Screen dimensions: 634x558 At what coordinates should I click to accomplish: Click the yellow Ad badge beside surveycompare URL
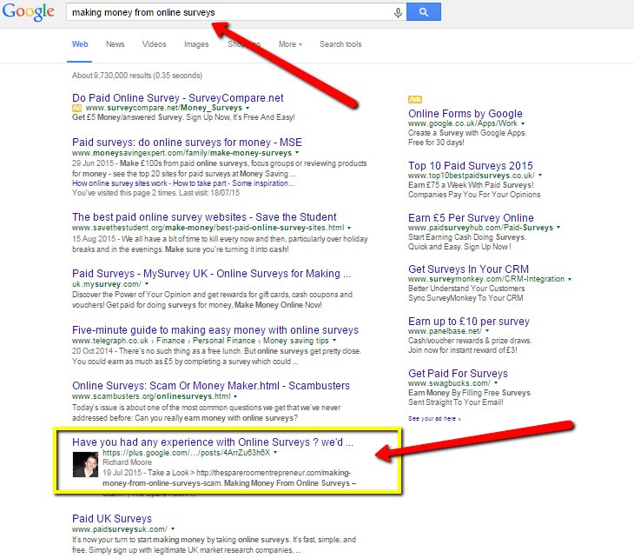click(76, 108)
